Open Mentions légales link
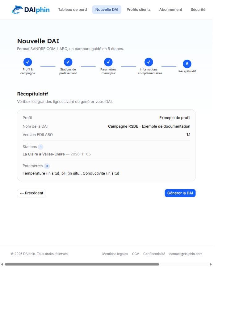 (115, 254)
